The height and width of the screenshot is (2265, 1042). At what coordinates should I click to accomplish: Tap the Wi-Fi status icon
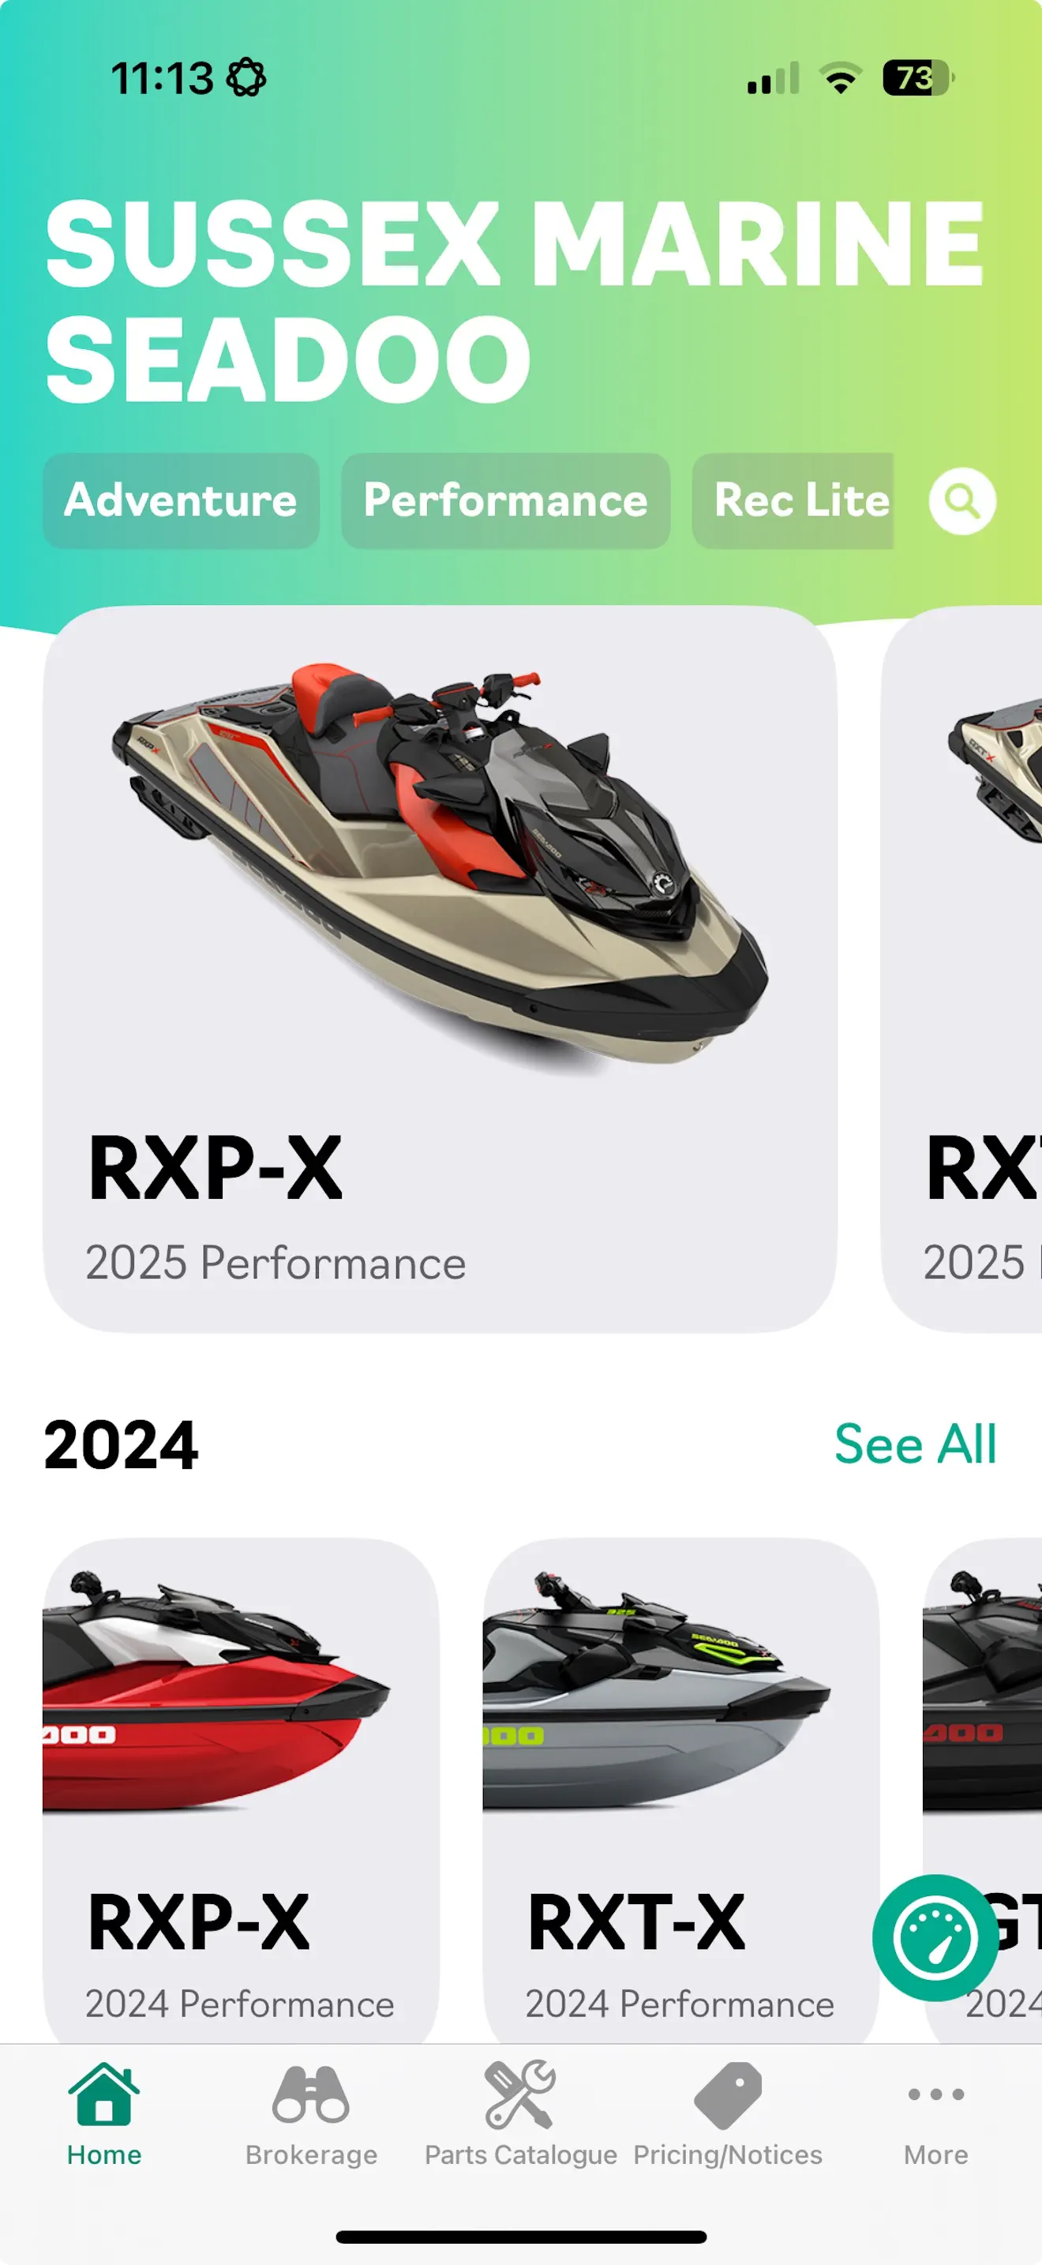coord(841,78)
